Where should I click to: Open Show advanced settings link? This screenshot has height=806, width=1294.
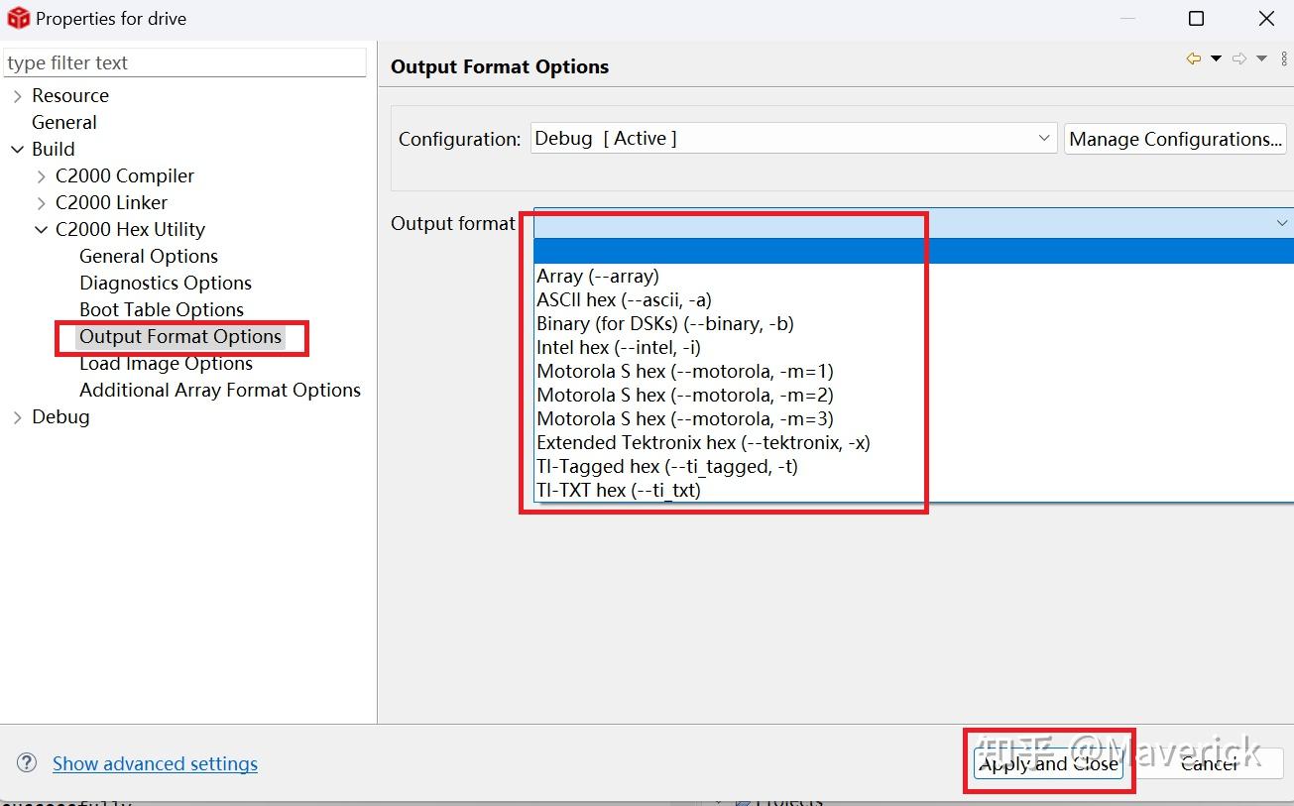click(x=155, y=764)
